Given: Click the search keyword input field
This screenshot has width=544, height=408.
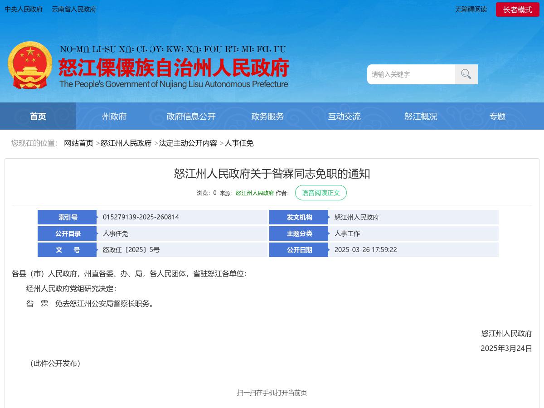Looking at the screenshot, I should (411, 74).
